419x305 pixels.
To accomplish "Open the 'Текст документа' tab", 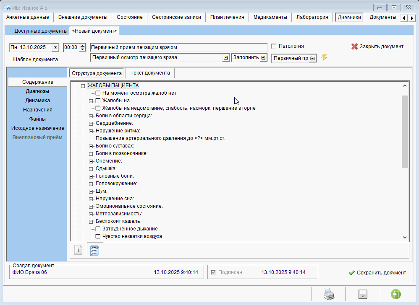I will click(150, 73).
